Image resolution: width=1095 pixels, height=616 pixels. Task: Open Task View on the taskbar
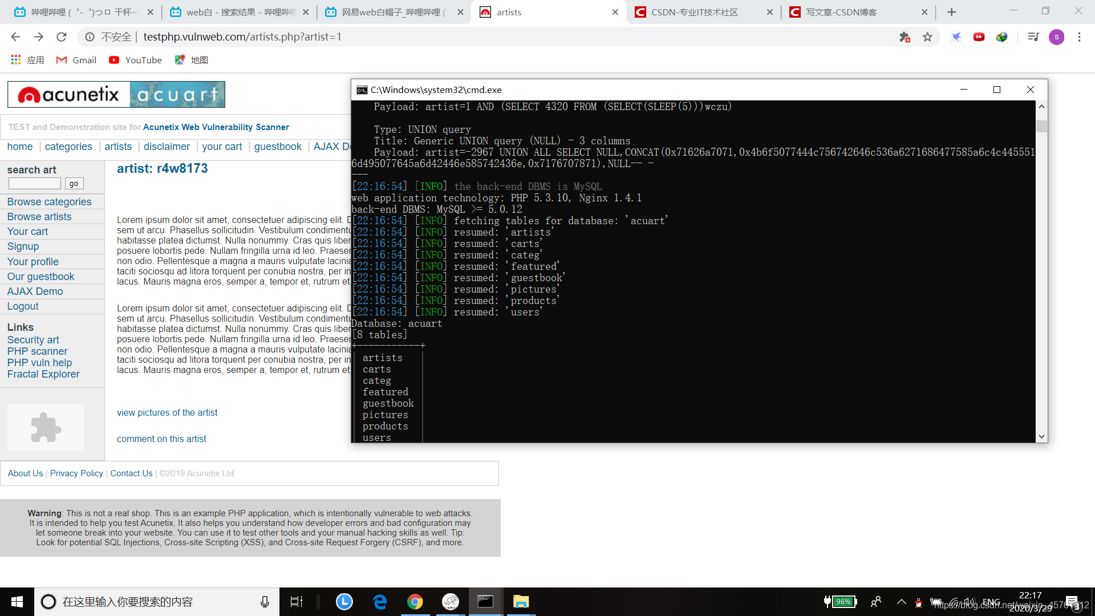(x=297, y=602)
